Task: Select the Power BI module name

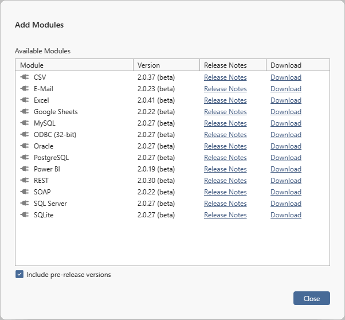Action: click(47, 169)
